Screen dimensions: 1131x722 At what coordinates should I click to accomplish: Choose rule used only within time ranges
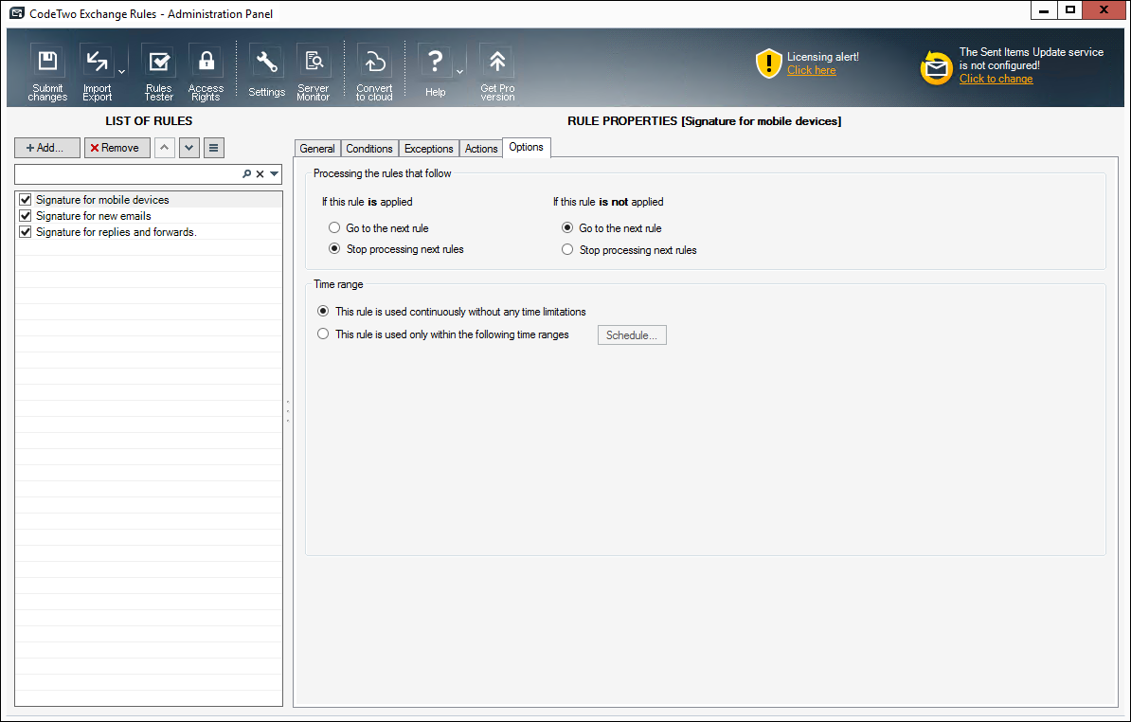[323, 334]
